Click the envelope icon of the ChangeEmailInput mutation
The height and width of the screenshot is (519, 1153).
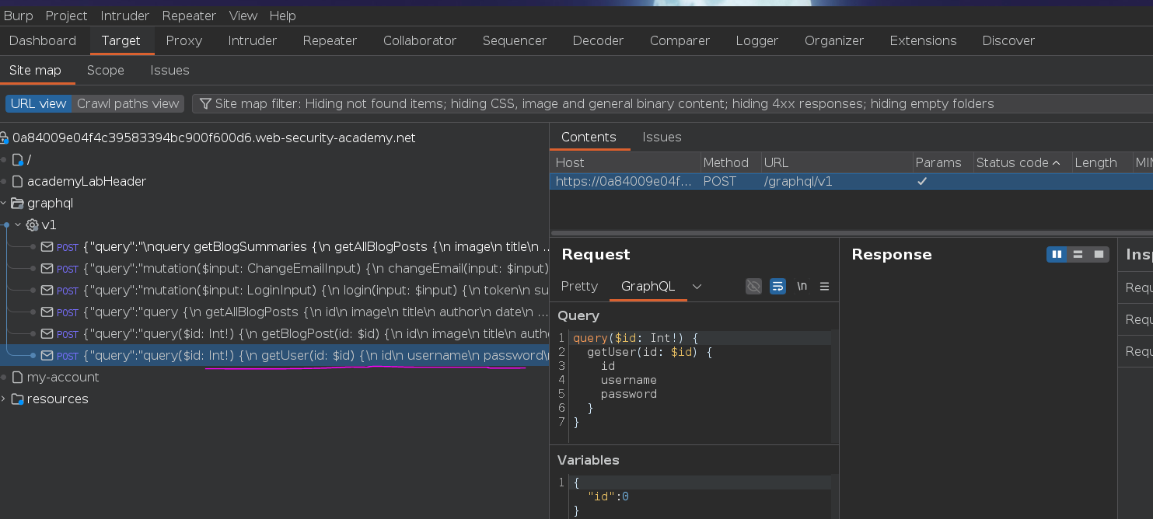pos(47,268)
